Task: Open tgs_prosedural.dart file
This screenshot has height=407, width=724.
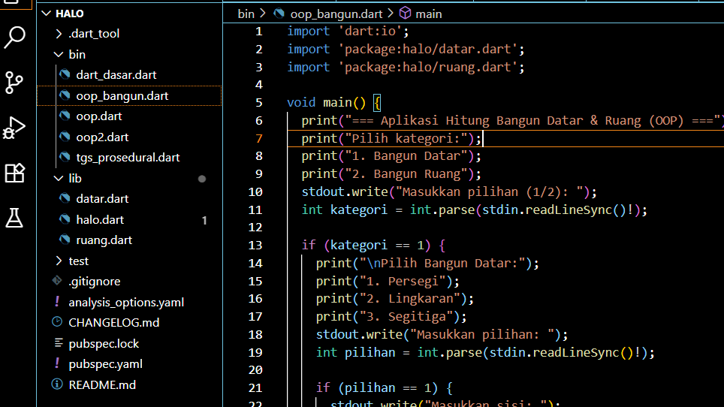Action: pyautogui.click(x=128, y=158)
